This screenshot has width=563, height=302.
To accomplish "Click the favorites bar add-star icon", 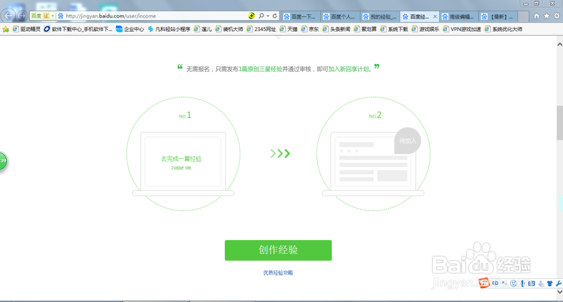I will [6, 29].
